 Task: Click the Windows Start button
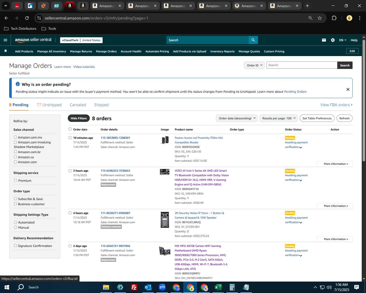pos(7,287)
